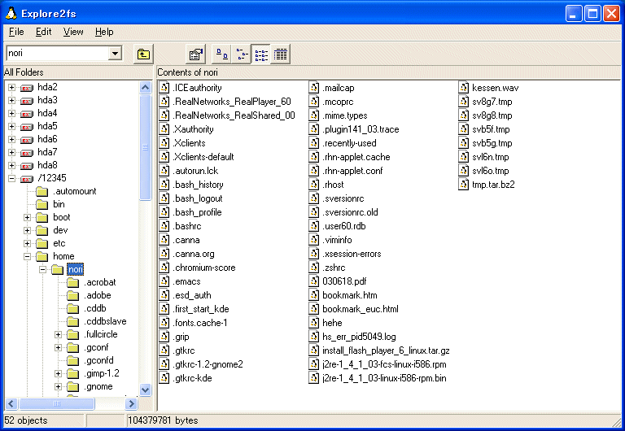Click the folder tree scroll down arrow
Viewport: 625px width, 431px height.
146,390
